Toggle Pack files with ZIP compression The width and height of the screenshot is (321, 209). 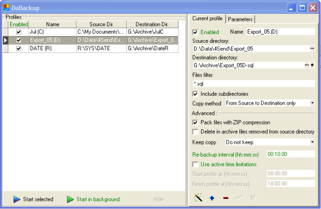195,122
